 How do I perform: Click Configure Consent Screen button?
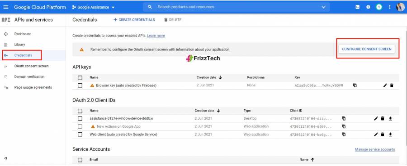click(x=366, y=49)
